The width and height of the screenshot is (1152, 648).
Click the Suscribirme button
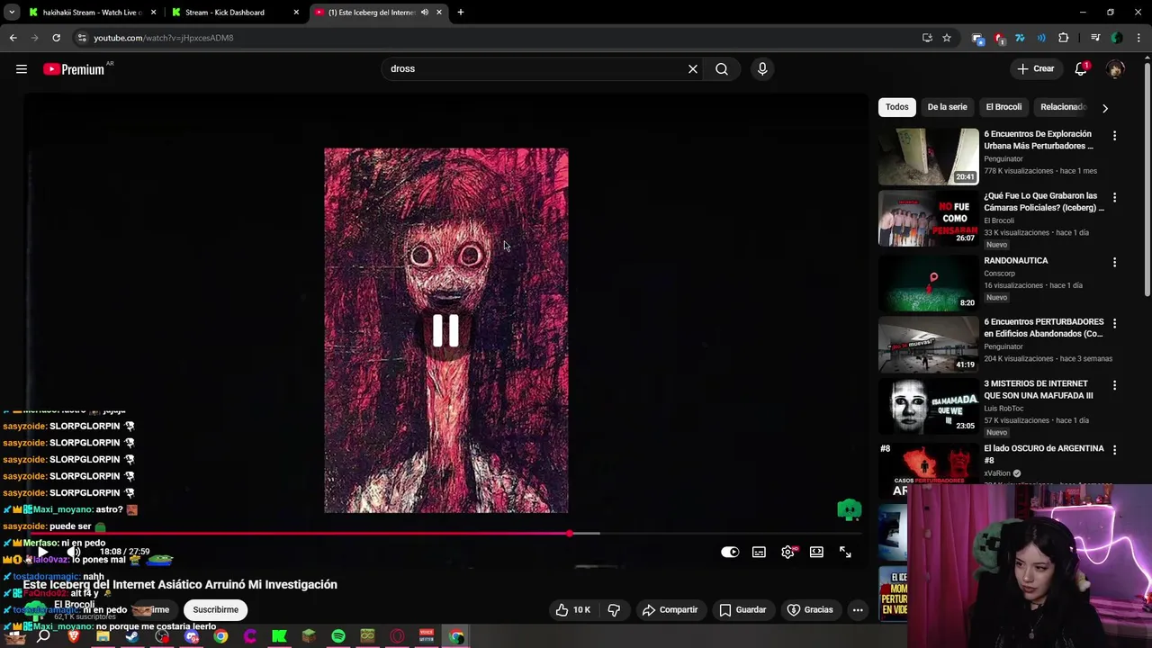tap(215, 609)
